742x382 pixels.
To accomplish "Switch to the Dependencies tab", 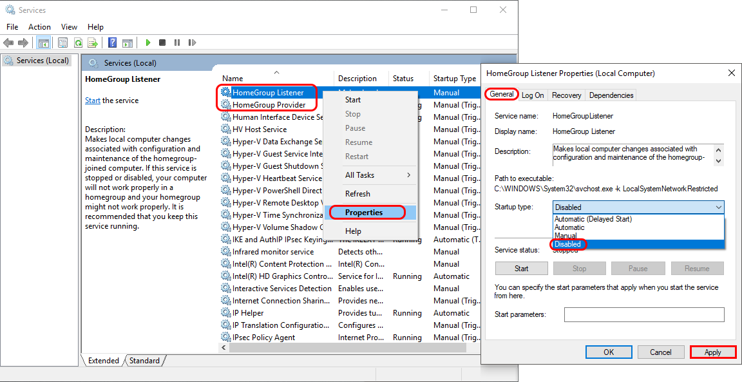I will pyautogui.click(x=611, y=95).
